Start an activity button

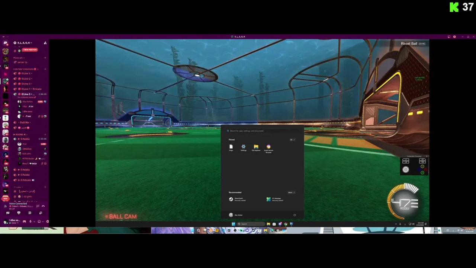30,213
